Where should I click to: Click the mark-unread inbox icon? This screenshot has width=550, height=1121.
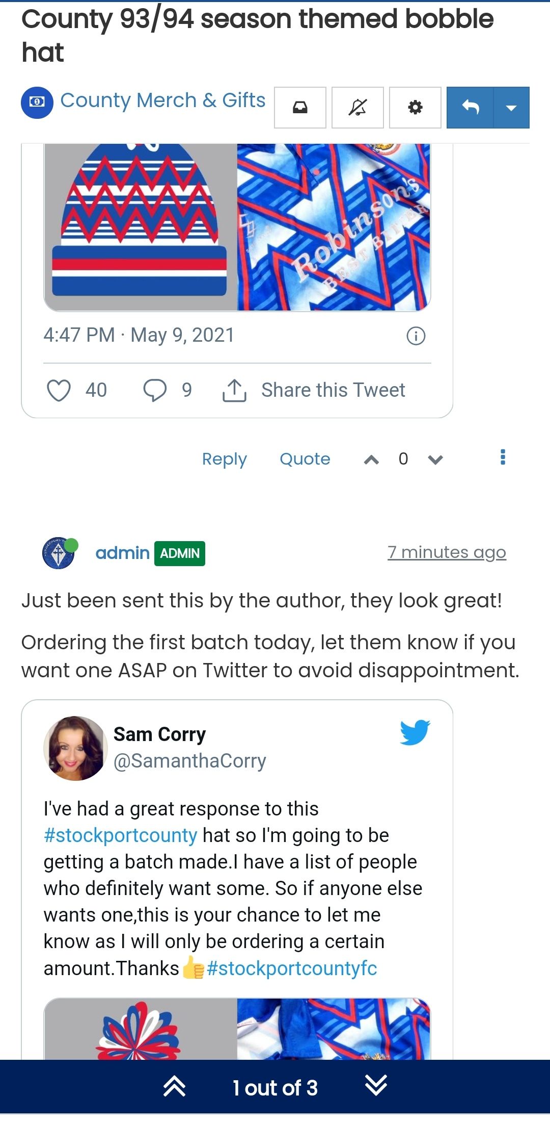[x=300, y=108]
